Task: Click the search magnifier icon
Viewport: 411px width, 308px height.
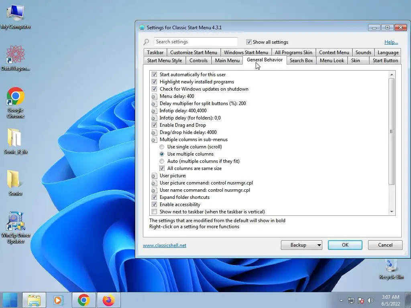Action: (146, 42)
